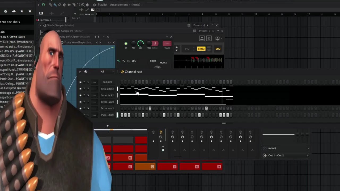
Task: Toggle the magnet snap icon in Playlist toolbar
Action: tap(44, 5)
